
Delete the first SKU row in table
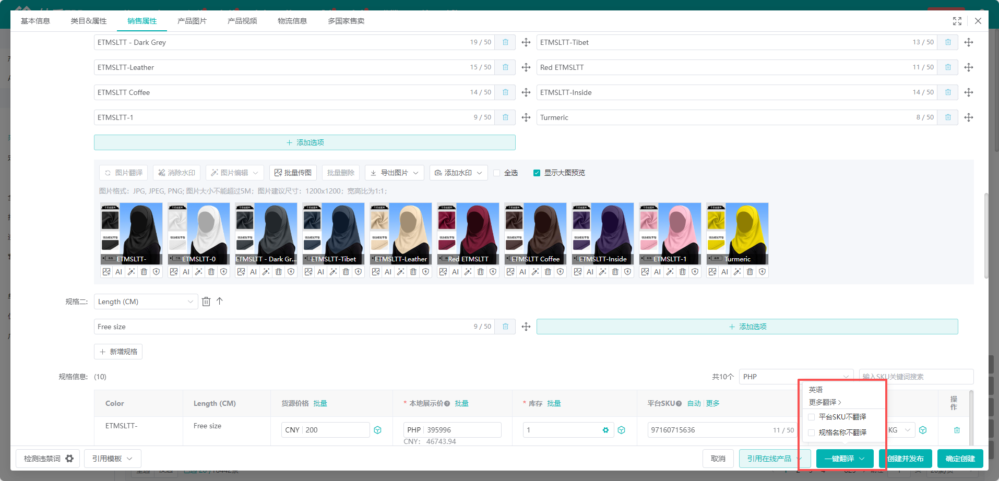coord(957,430)
